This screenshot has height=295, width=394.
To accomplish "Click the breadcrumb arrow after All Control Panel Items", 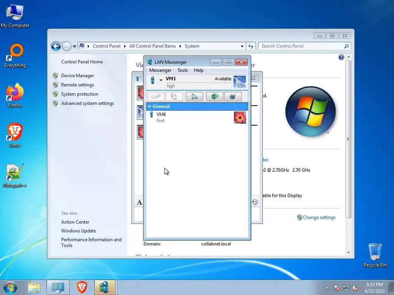I will [180, 46].
